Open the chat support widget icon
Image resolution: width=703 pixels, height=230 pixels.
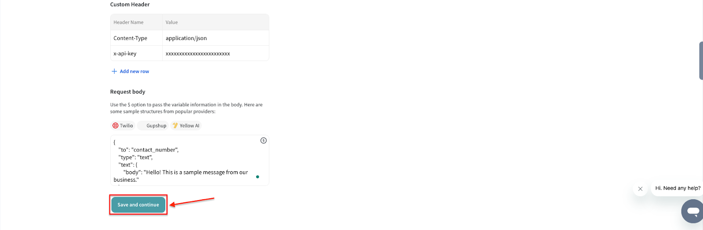(x=693, y=211)
